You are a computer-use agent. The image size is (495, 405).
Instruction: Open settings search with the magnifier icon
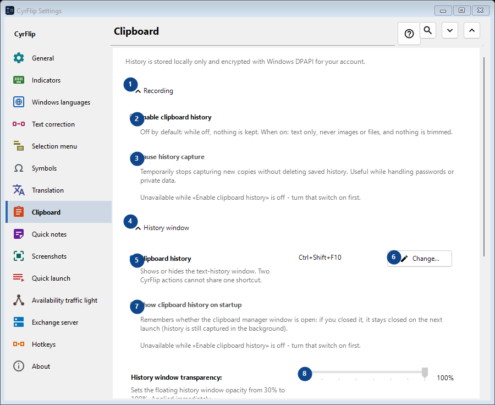click(x=428, y=30)
